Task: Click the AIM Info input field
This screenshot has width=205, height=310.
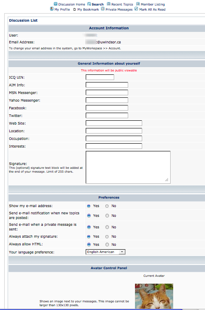Action: [107, 85]
